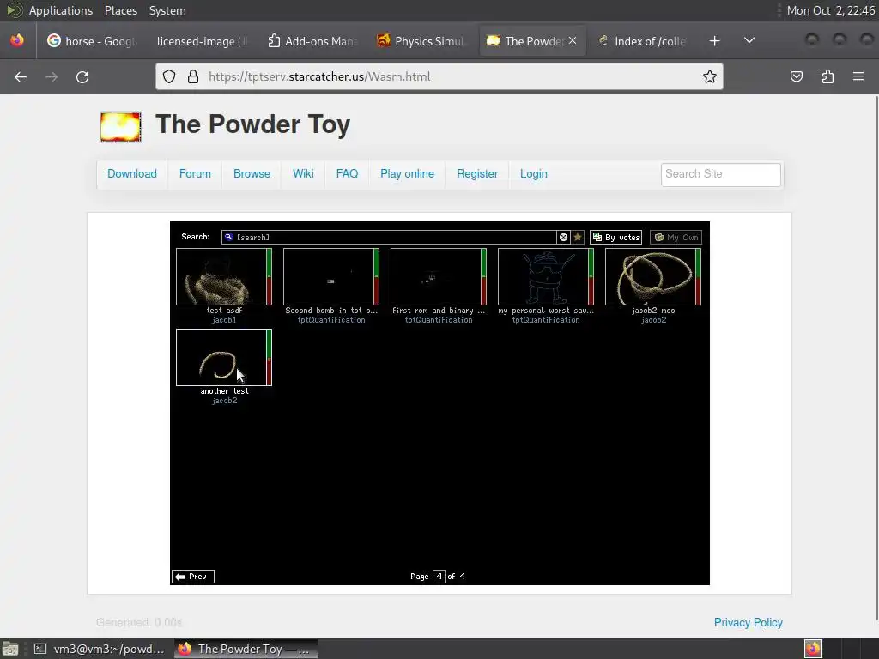This screenshot has height=659, width=879.
Task: Click vote bar on 'test asdf' thumbnail
Action: click(x=269, y=277)
